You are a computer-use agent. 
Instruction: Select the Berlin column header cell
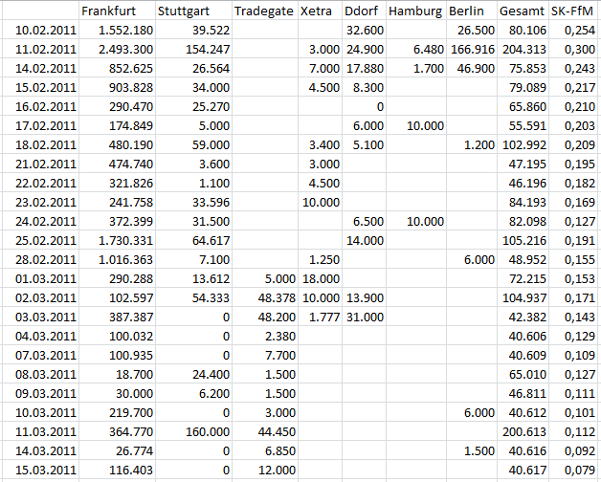(472, 11)
